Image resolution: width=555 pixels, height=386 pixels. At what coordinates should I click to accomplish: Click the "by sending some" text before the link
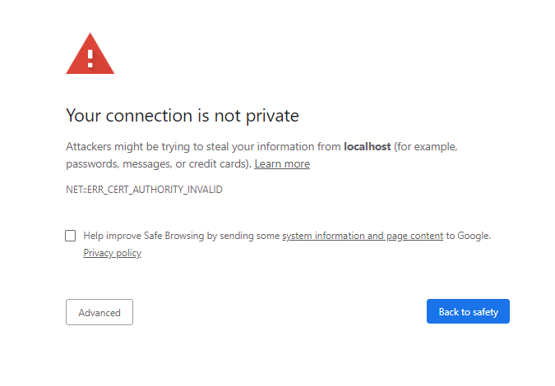(243, 236)
